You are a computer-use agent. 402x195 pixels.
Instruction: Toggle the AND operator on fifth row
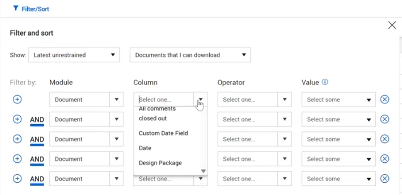37,180
